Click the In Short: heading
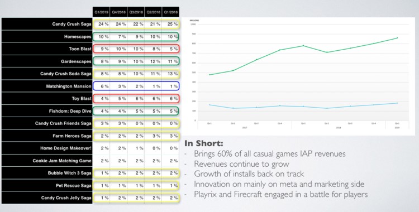Screen dimensions: 419x212 203,143
